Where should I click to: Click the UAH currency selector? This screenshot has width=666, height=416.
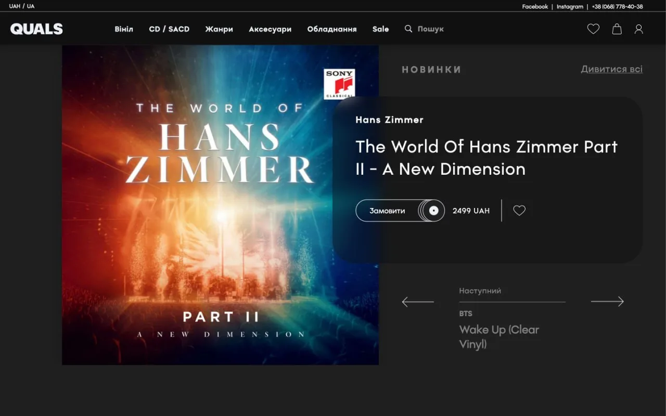(15, 6)
